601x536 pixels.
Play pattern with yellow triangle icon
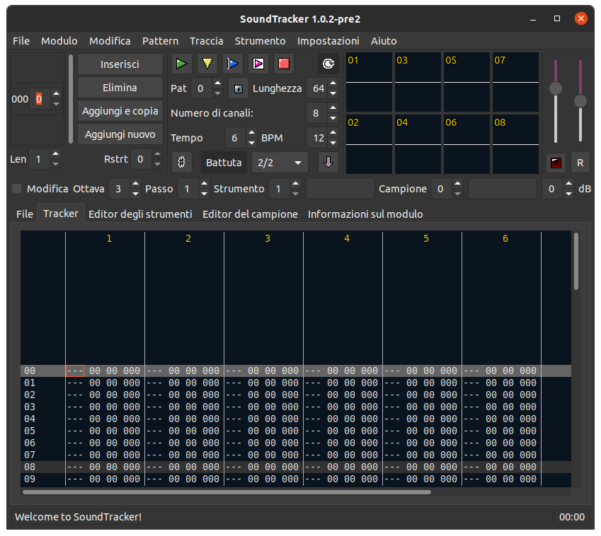tap(207, 64)
